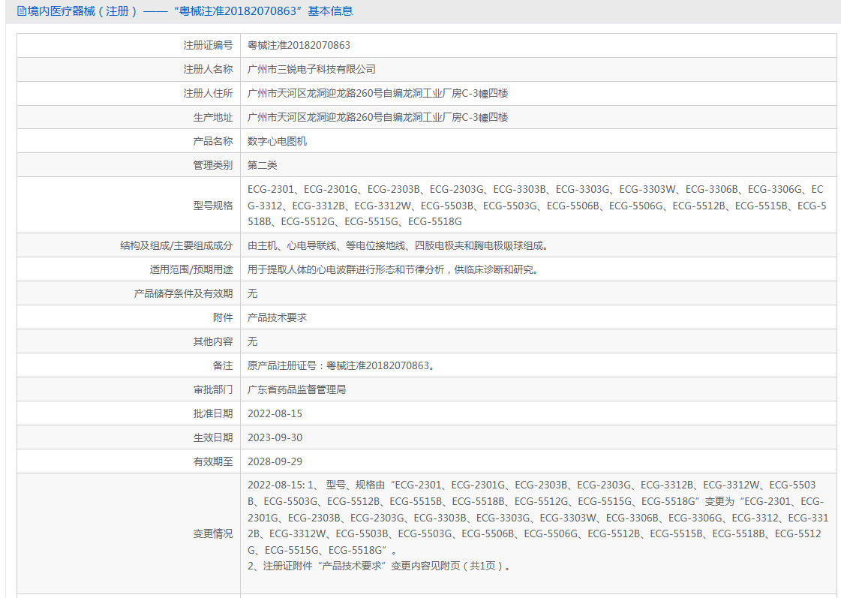Select the remark 原产品注册证号：粤械注准20182070863。
Screen dimensions: 841x598
click(343, 365)
